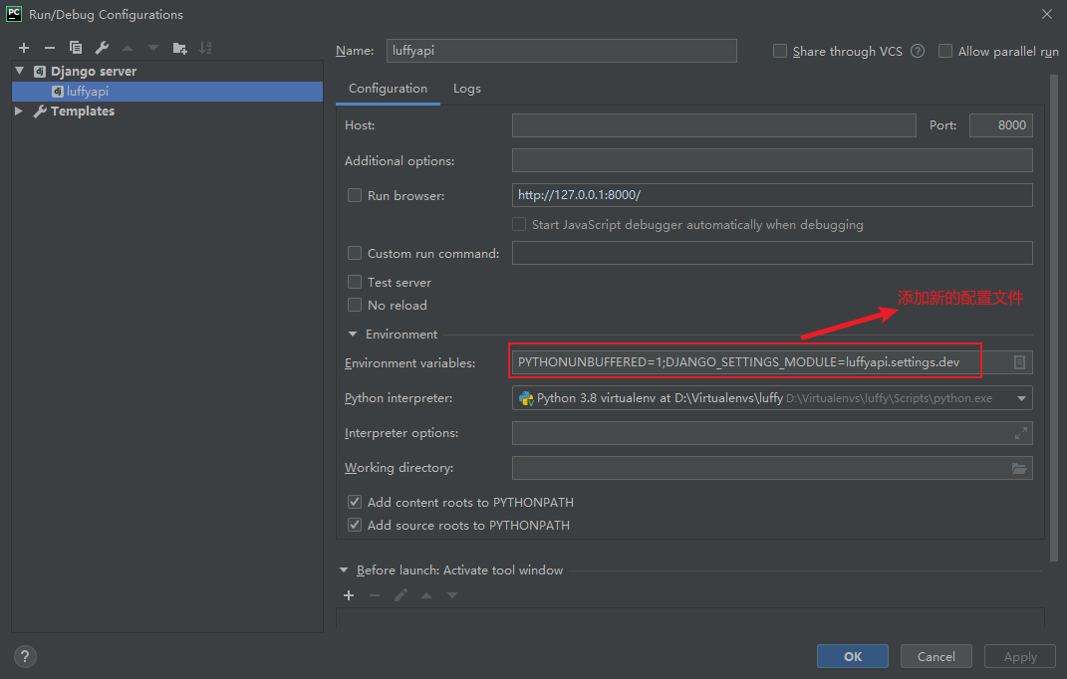Open the Python interpreter dropdown

pos(1021,398)
